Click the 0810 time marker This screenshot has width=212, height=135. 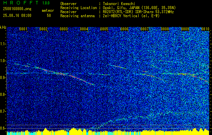click(205, 29)
